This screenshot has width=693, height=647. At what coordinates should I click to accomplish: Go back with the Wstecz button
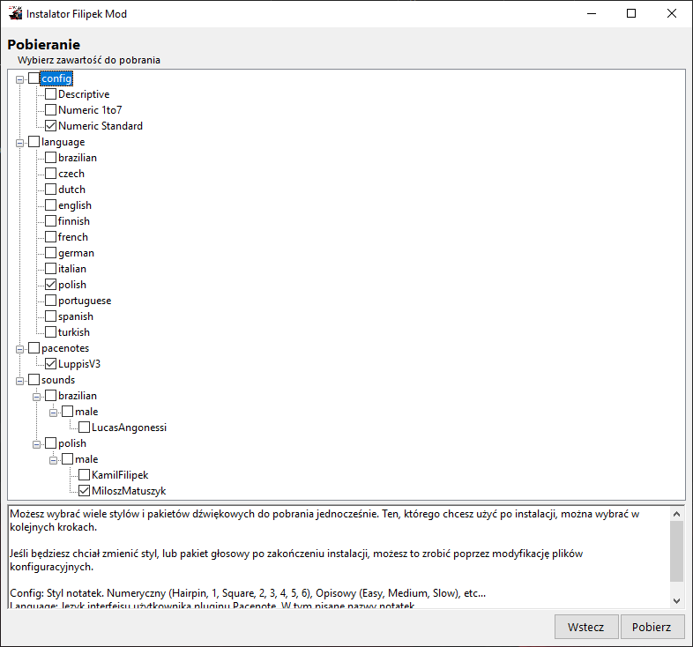(x=585, y=627)
